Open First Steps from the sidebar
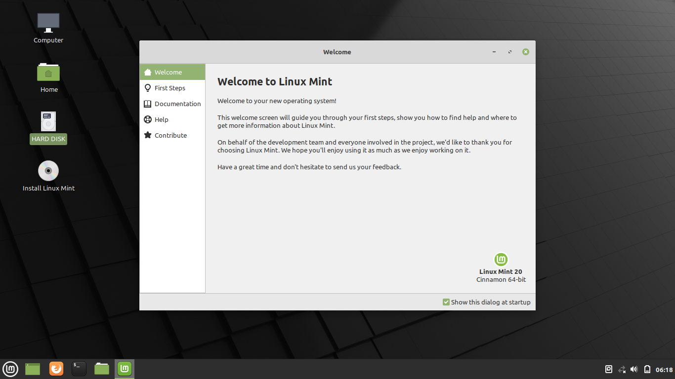 170,87
